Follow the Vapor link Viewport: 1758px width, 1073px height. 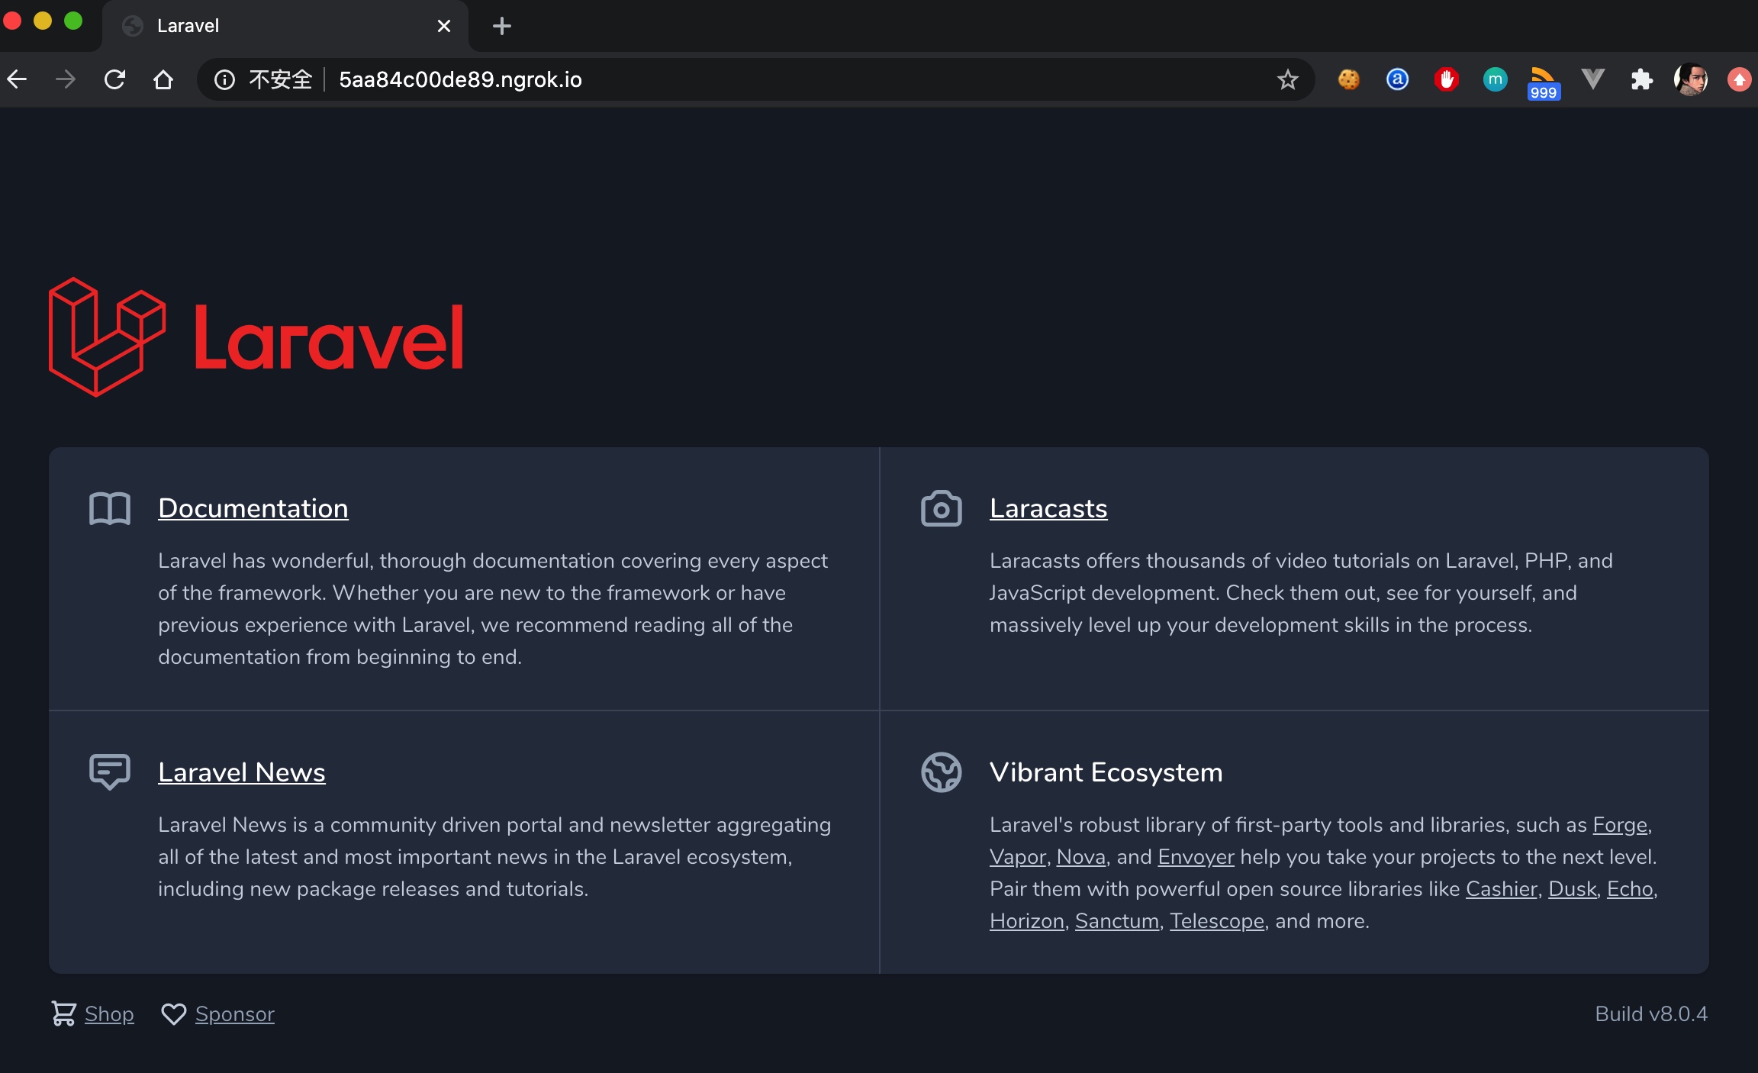[x=1017, y=857]
